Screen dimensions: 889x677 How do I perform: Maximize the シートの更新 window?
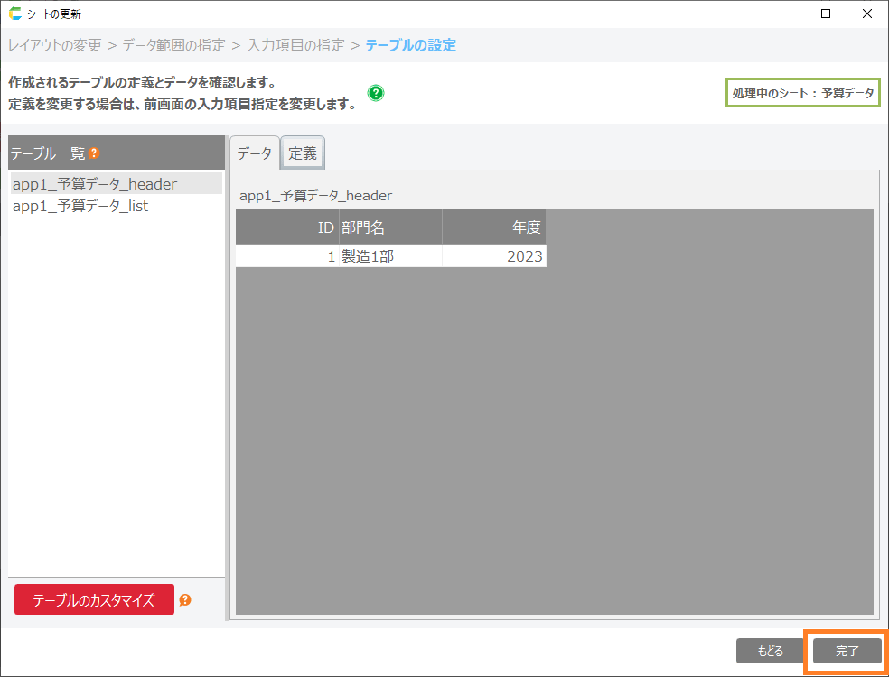pos(826,14)
